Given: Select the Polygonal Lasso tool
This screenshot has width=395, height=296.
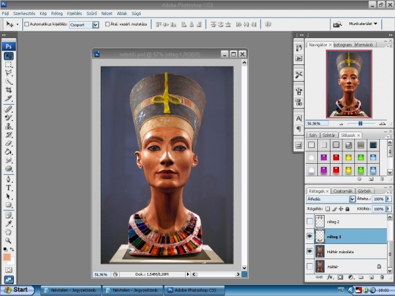Looking at the screenshot, I should pyautogui.click(x=9, y=73).
